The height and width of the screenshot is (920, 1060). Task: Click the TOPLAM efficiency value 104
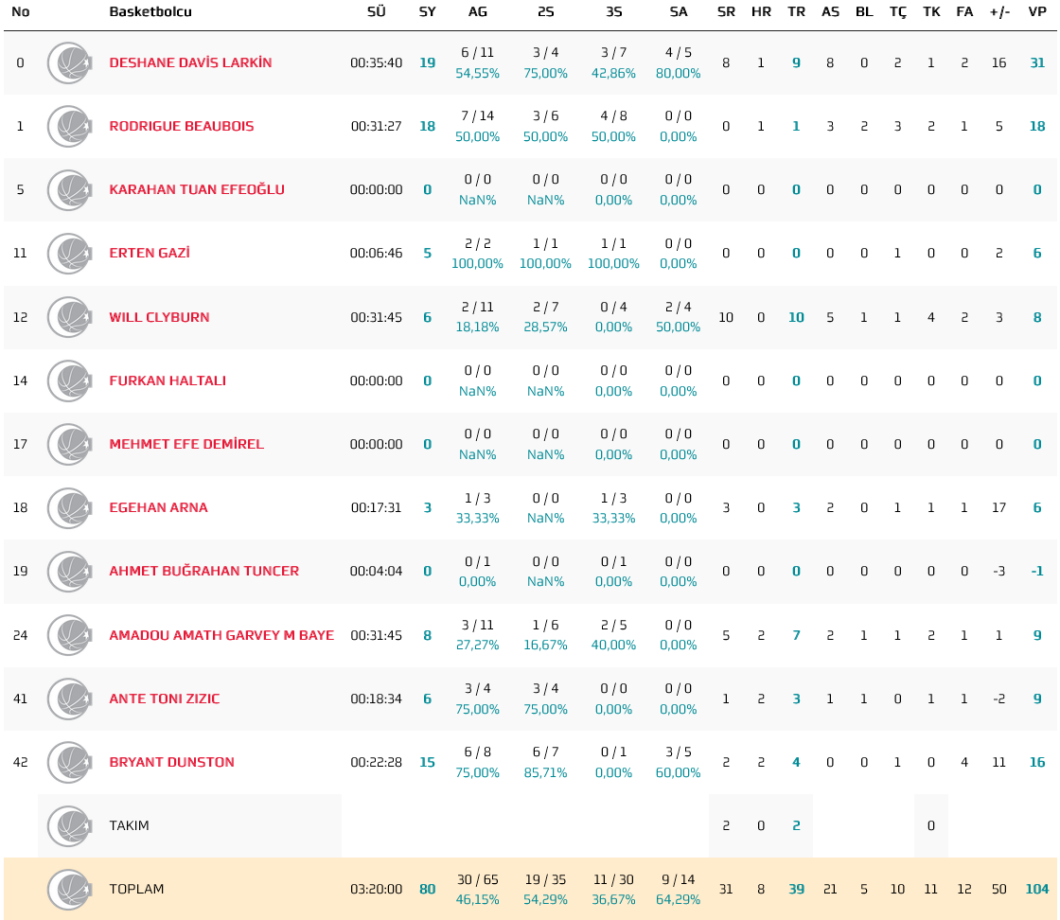[1037, 890]
